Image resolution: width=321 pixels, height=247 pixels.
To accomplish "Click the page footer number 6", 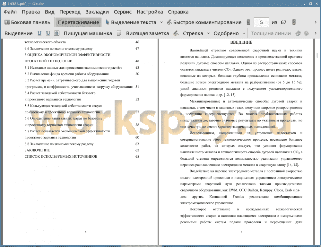I will 241,232.
